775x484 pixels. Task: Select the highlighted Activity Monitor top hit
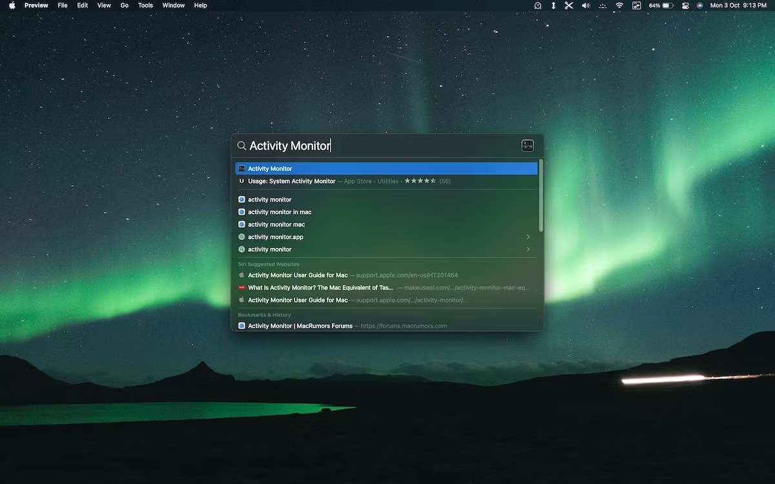tap(386, 168)
